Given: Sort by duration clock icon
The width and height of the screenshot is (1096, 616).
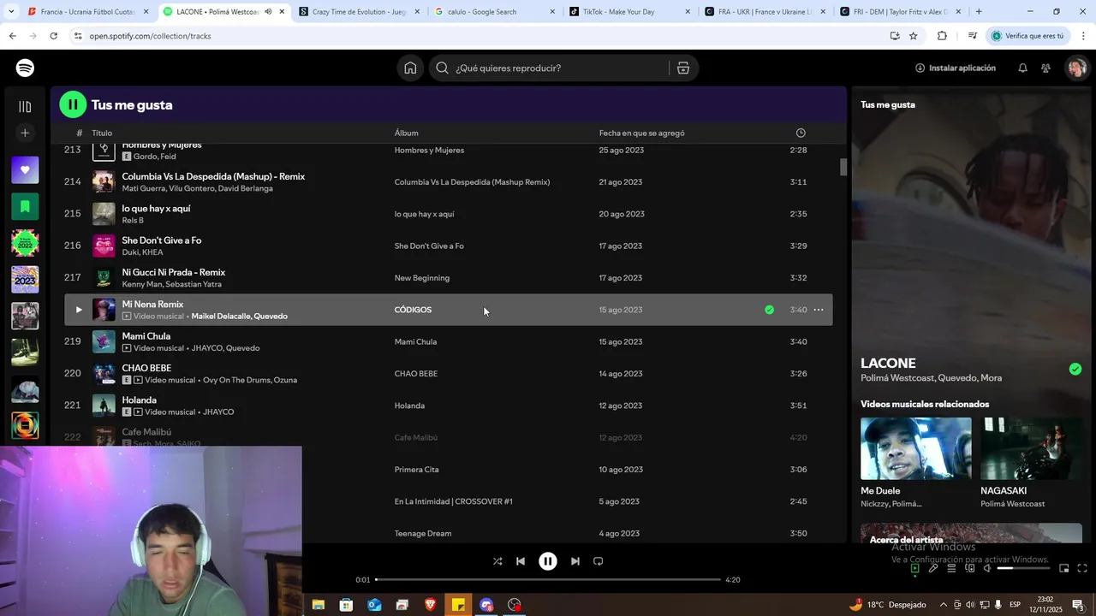Looking at the screenshot, I should tap(801, 133).
